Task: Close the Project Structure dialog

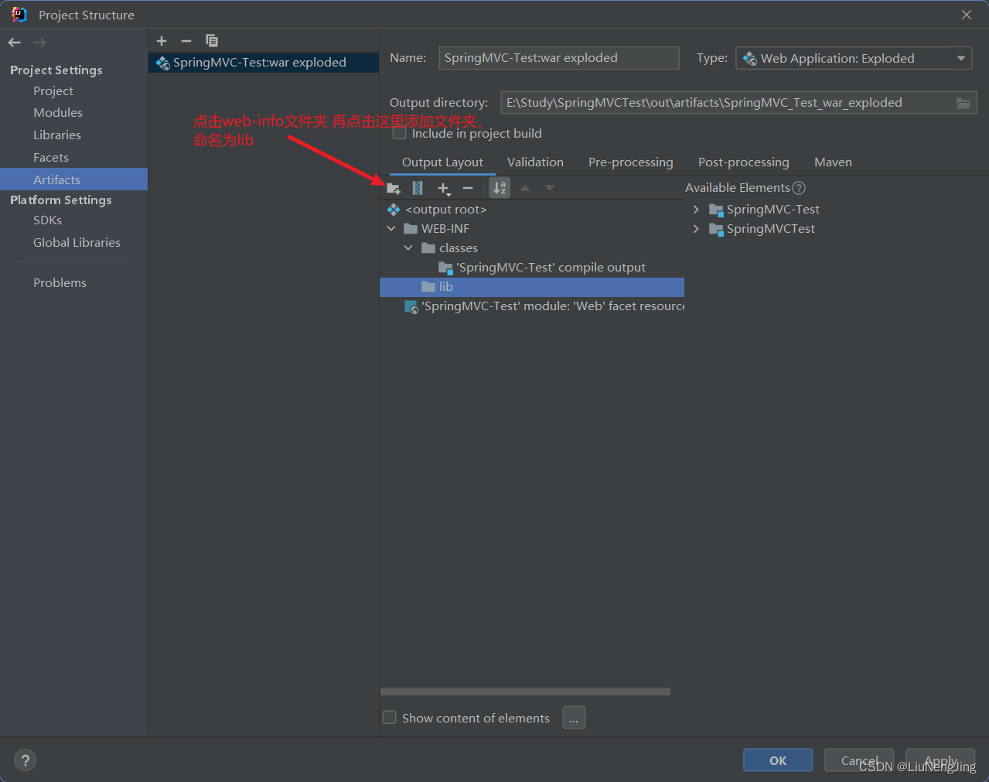Action: point(967,15)
